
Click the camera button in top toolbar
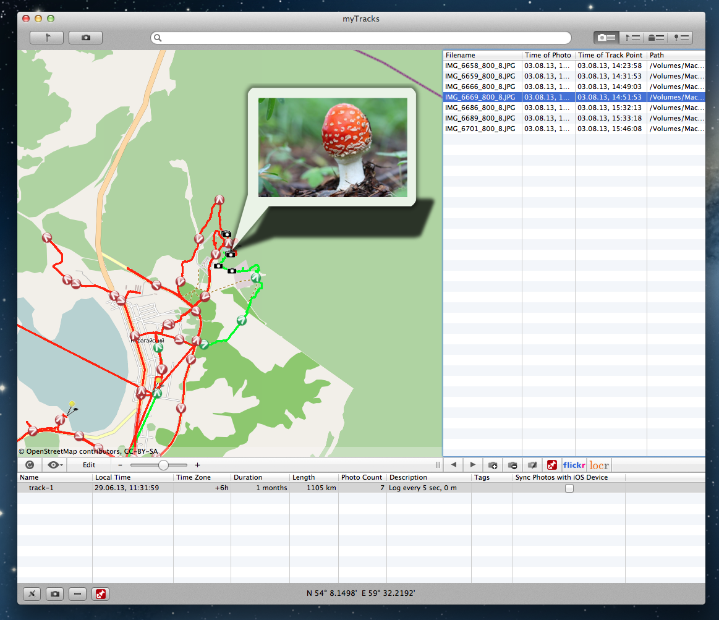click(x=85, y=38)
